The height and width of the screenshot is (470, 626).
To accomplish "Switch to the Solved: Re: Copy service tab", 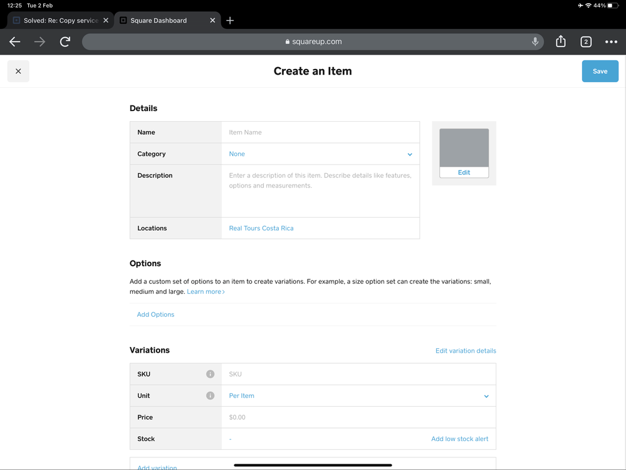I will [x=56, y=21].
